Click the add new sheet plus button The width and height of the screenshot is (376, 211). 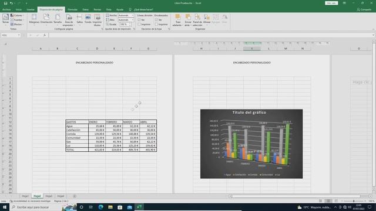(75, 196)
